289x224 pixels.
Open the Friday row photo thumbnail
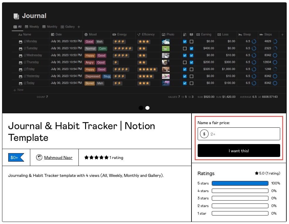click(166, 69)
